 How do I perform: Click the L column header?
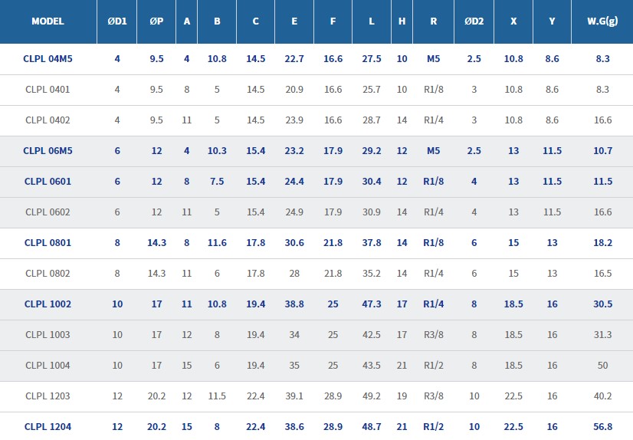(x=372, y=21)
